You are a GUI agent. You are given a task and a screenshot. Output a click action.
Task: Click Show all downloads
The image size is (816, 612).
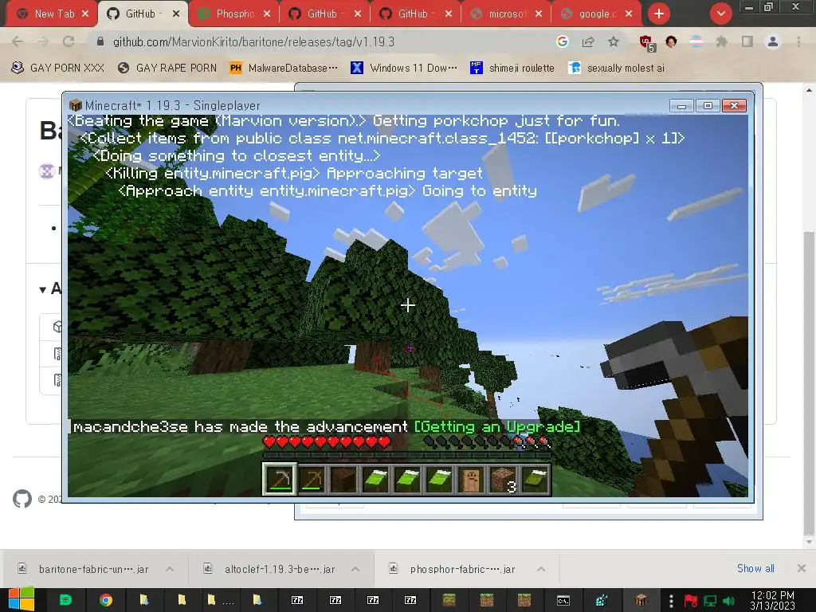tap(755, 568)
